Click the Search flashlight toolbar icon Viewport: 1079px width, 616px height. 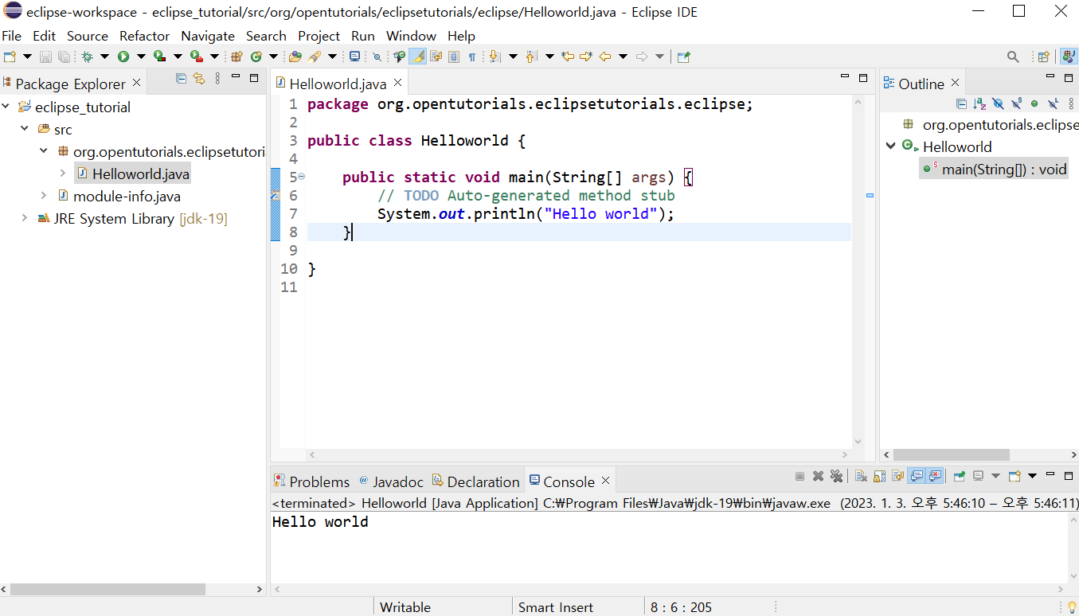pyautogui.click(x=315, y=57)
